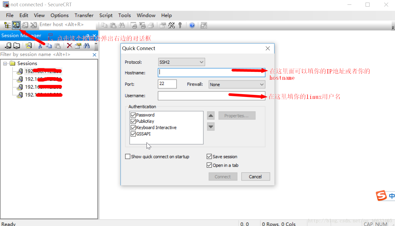Open main toolbar options overflow arrow
Image resolution: width=395 pixels, height=226 pixels.
click(x=393, y=28)
